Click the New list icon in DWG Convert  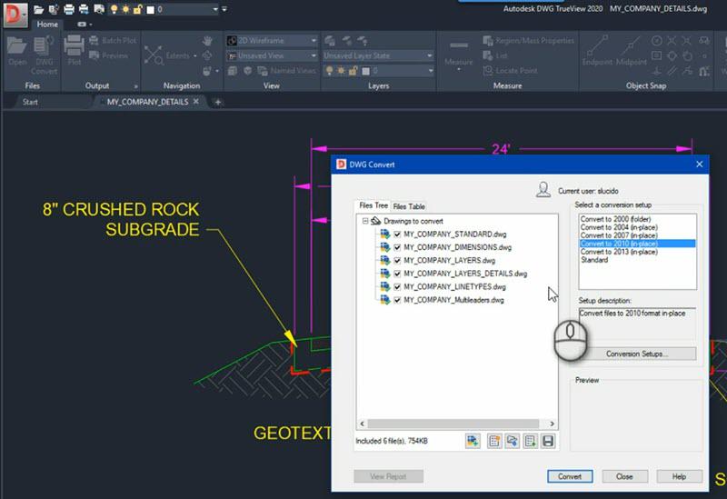coord(494,441)
